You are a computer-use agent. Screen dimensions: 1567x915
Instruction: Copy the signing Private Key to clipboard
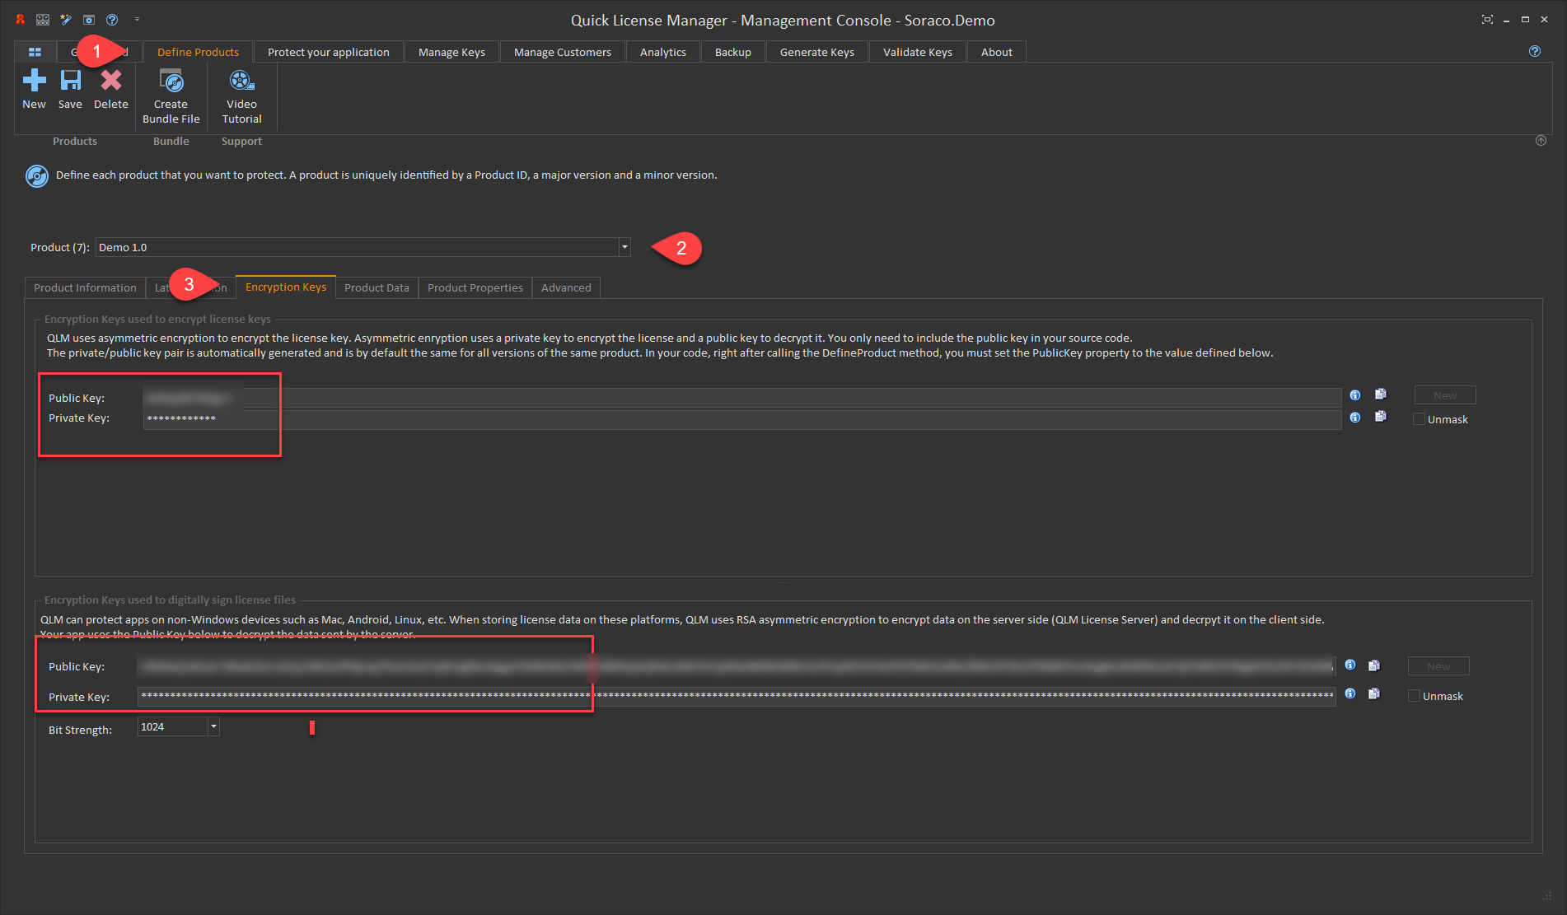1374,694
